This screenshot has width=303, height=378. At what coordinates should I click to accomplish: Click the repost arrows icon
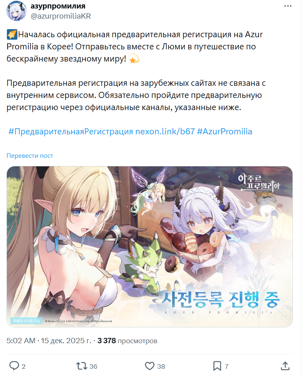82,366
